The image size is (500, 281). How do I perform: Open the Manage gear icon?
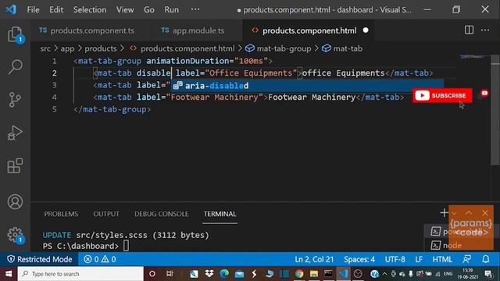[x=15, y=235]
